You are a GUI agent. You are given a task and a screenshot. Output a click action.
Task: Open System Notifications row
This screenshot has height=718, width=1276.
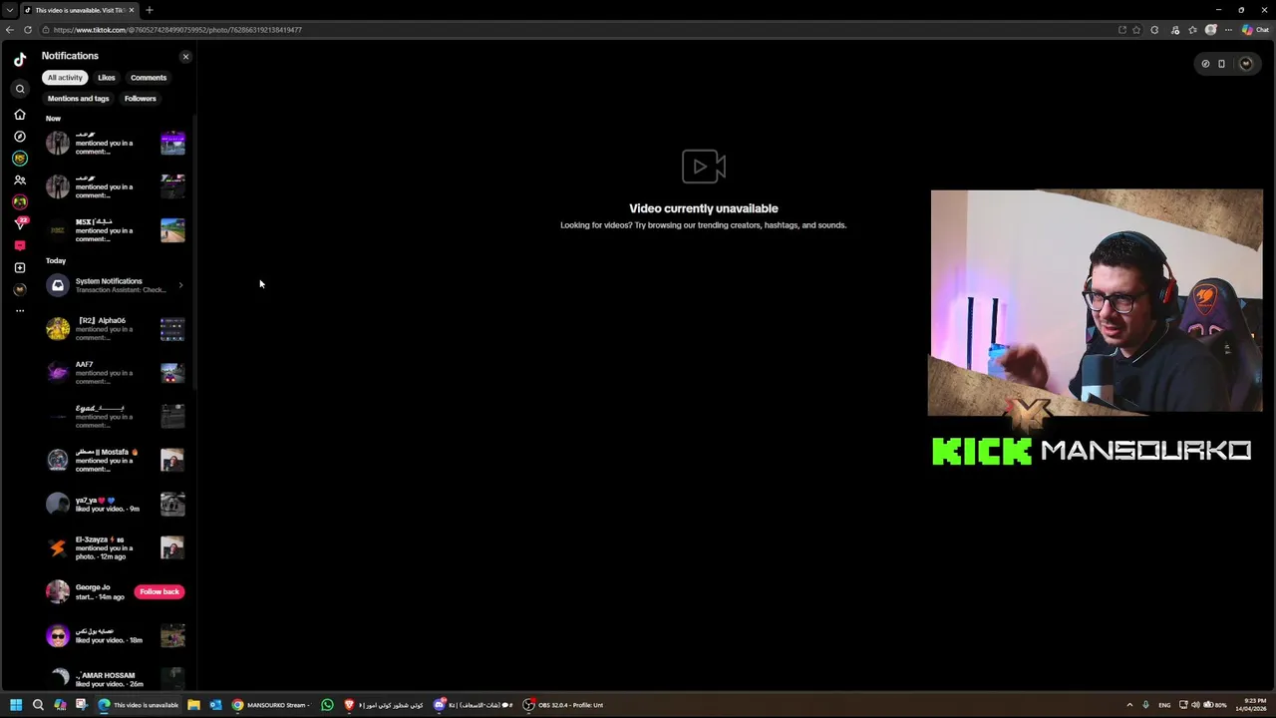point(116,285)
